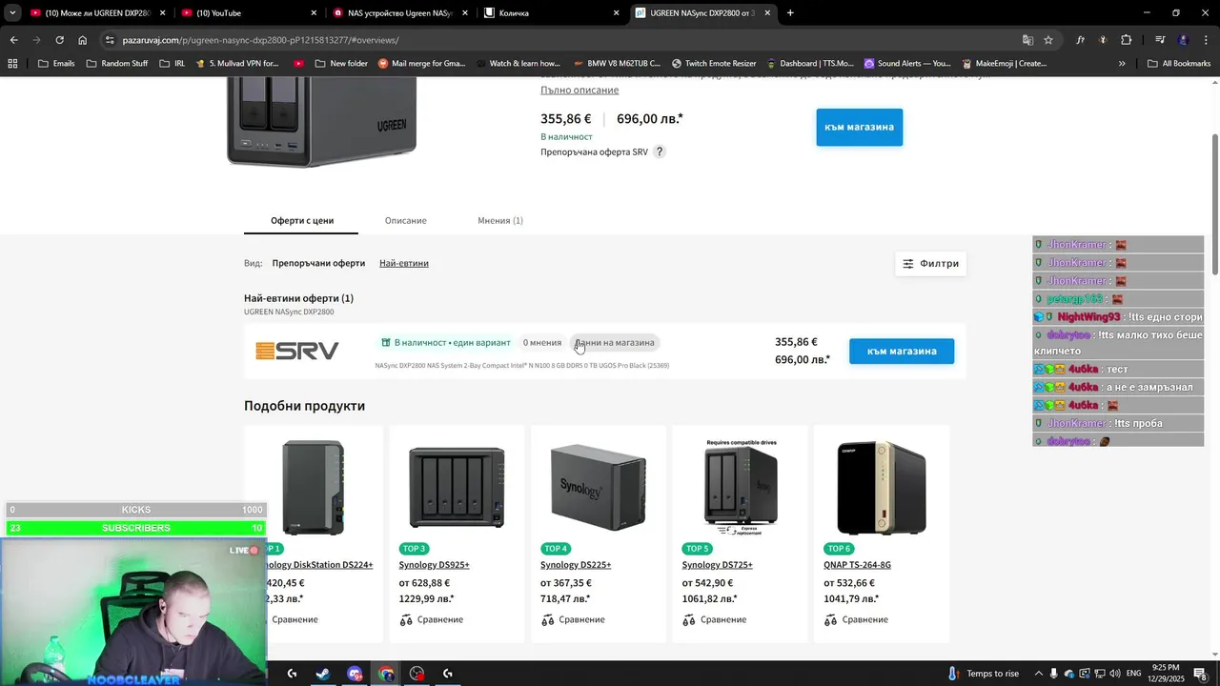Open the Chrome apps grid in bookmarks bar
This screenshot has width=1220, height=686.
click(x=12, y=64)
